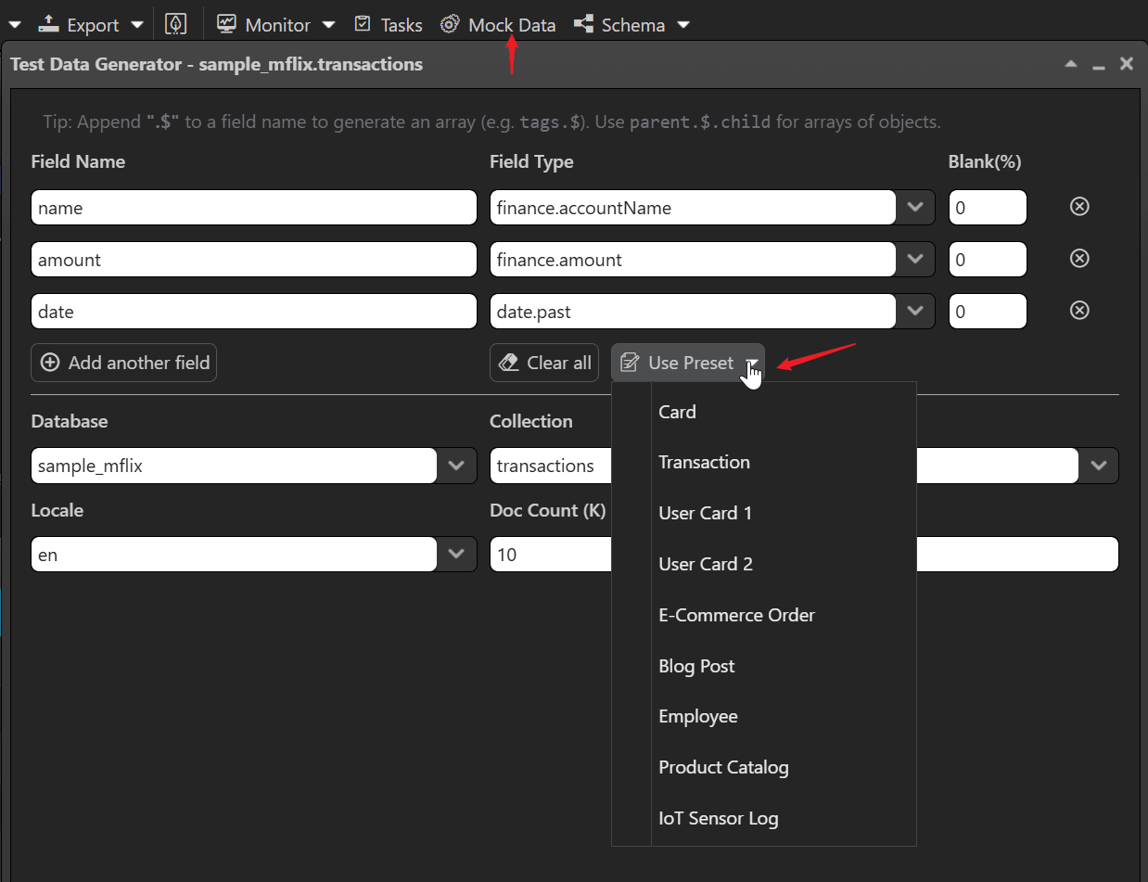Expand the Export dropdown arrow

coord(137,25)
